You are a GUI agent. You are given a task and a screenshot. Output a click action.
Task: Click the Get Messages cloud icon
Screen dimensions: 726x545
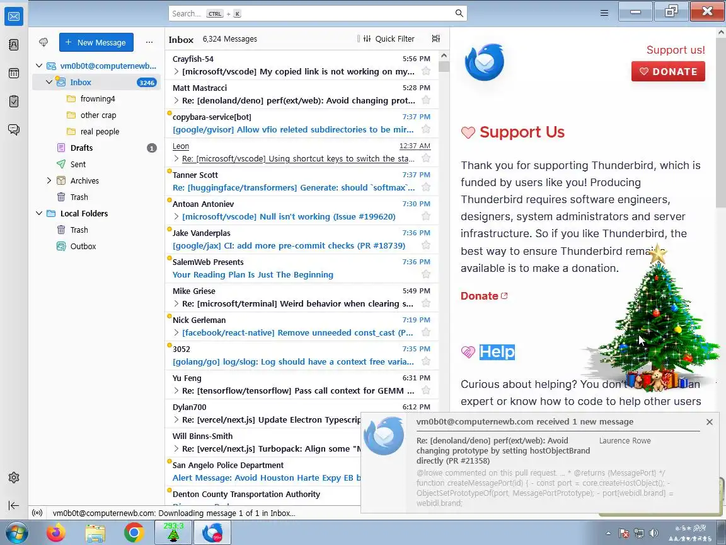click(43, 42)
